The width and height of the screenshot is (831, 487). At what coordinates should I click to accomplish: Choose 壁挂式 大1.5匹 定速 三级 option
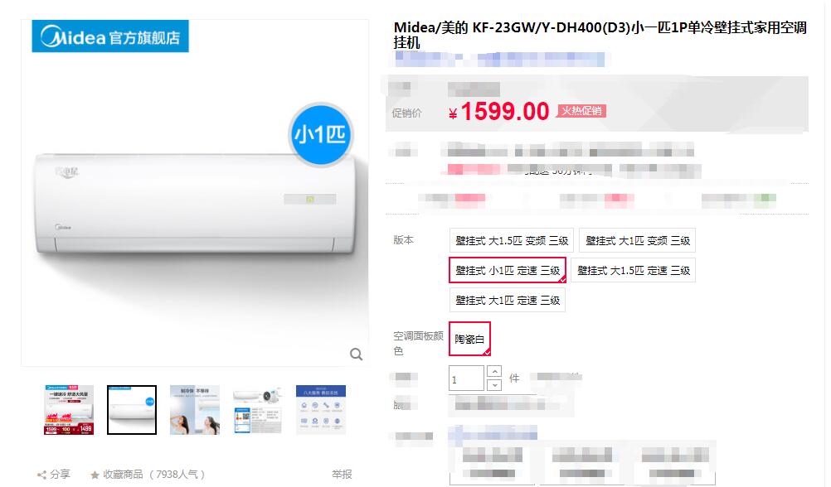(634, 271)
